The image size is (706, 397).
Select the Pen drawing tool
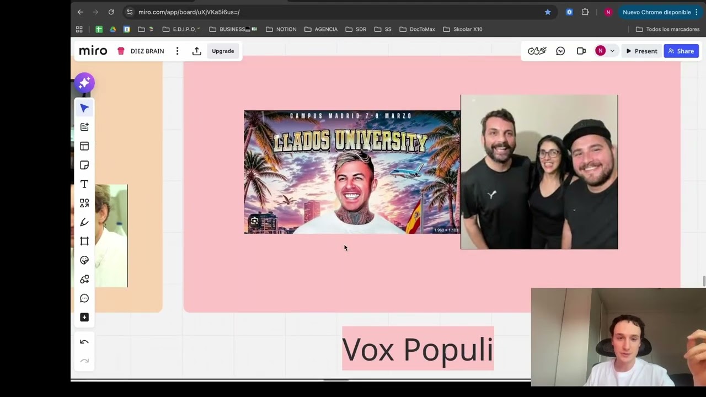click(84, 222)
